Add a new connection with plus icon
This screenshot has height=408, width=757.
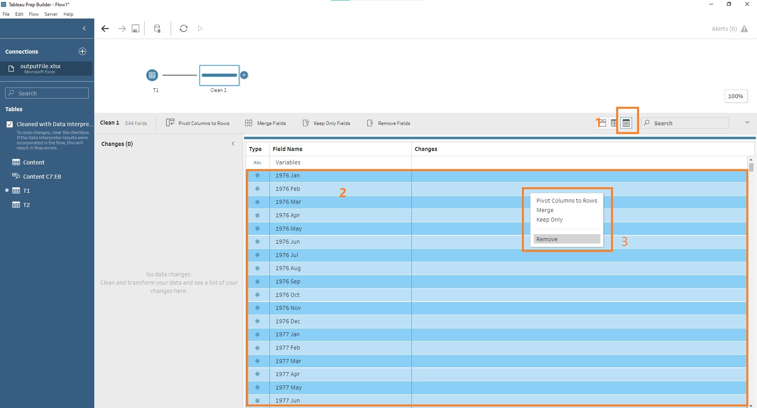[x=82, y=51]
